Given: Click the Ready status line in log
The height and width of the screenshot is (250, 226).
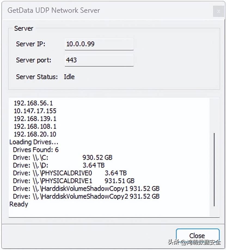Looking at the screenshot, I should (x=19, y=204).
